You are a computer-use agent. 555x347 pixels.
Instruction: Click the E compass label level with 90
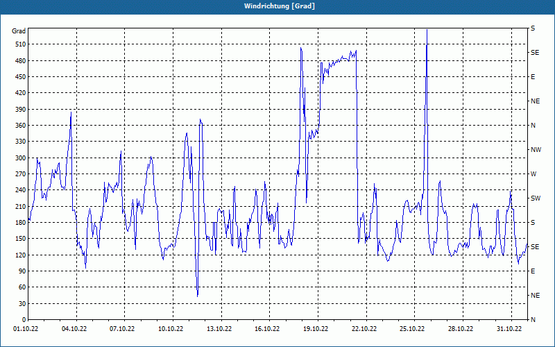pos(533,271)
